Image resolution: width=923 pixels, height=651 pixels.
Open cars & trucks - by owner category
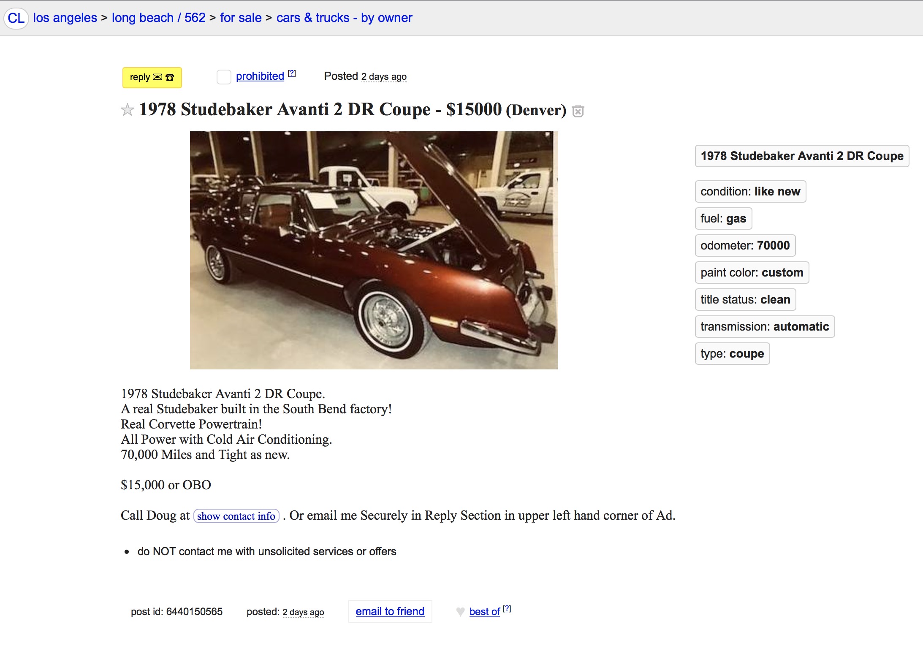click(344, 18)
